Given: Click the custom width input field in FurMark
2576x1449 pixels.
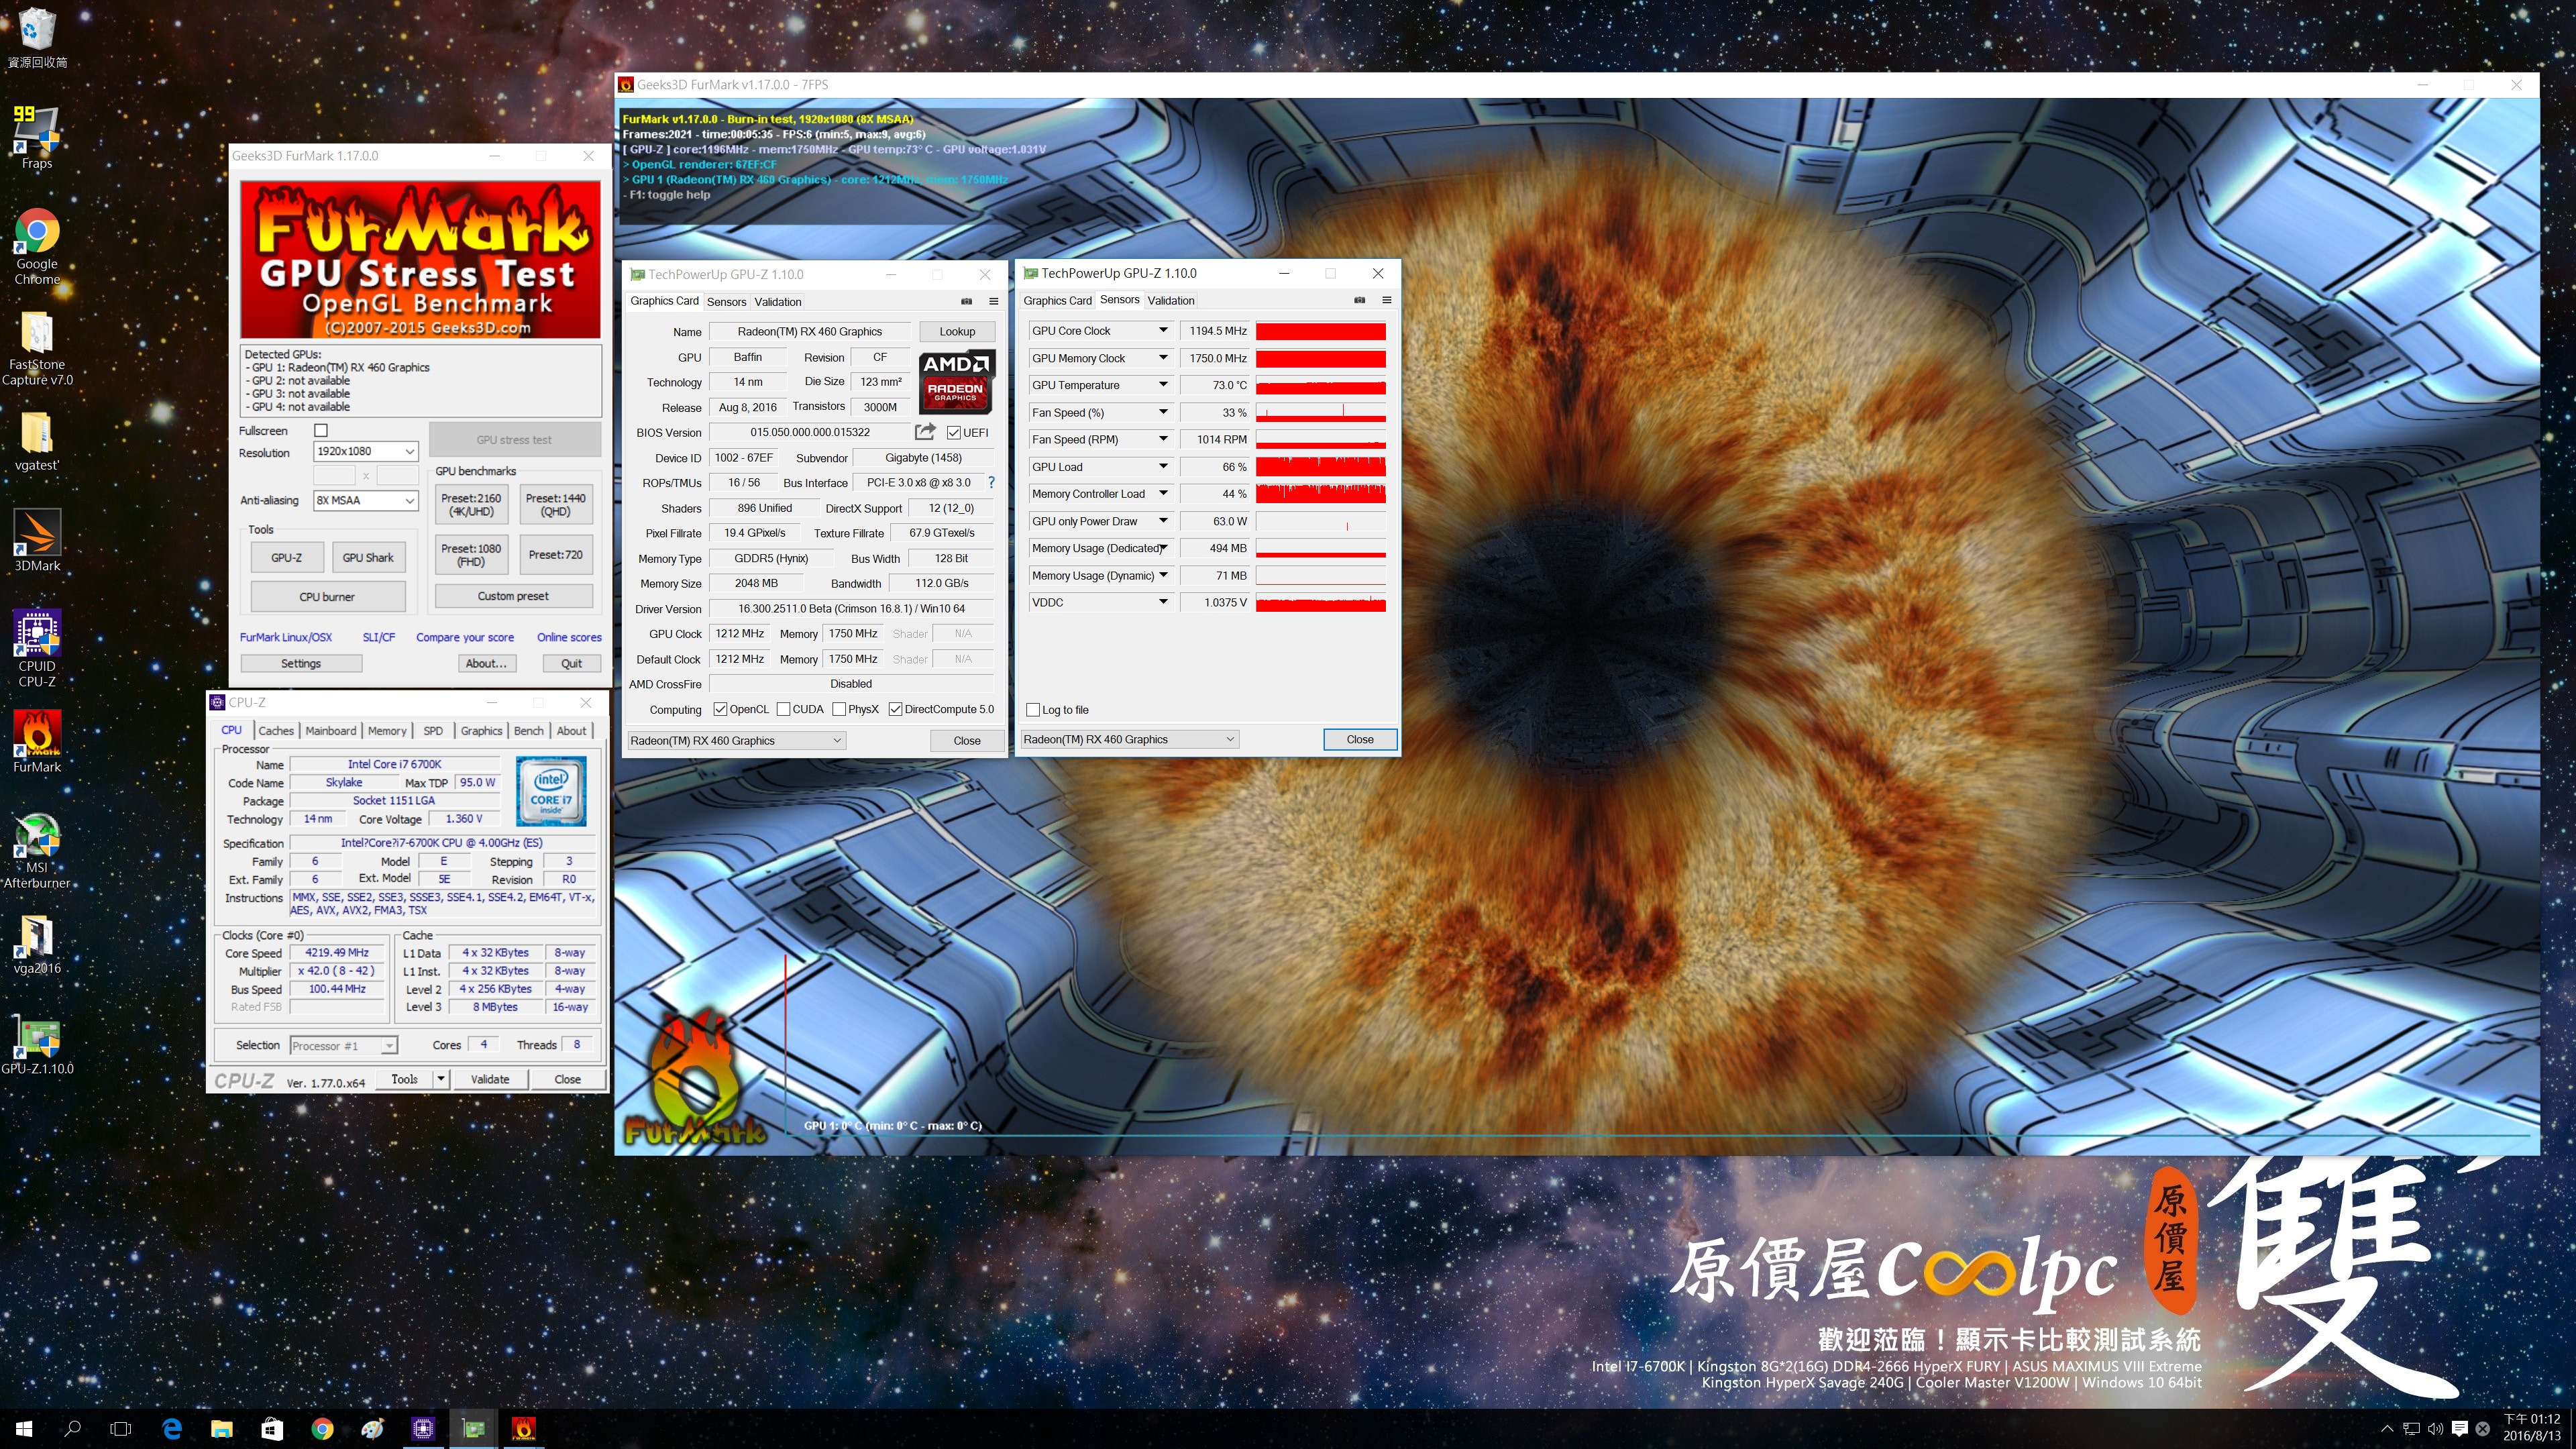Looking at the screenshot, I should pyautogui.click(x=334, y=475).
